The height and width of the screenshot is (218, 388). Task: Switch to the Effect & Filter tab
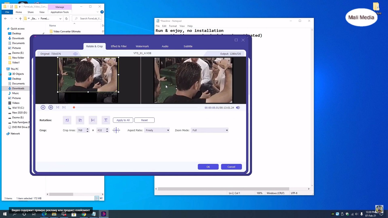tap(119, 46)
